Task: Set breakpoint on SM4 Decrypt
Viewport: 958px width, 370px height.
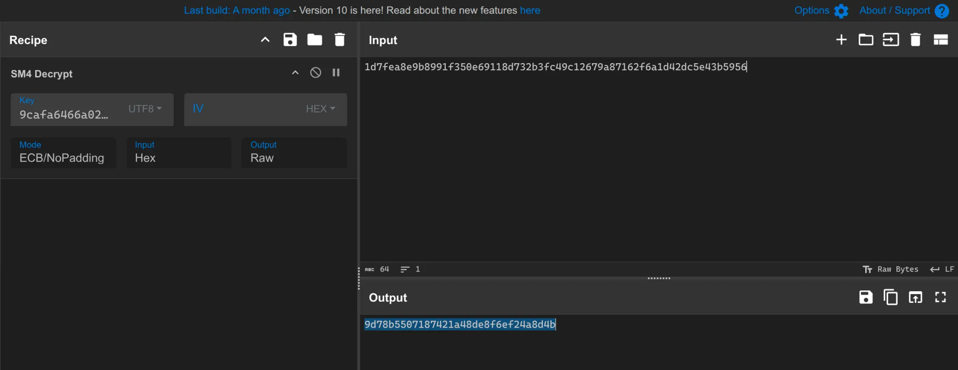Action: (336, 73)
